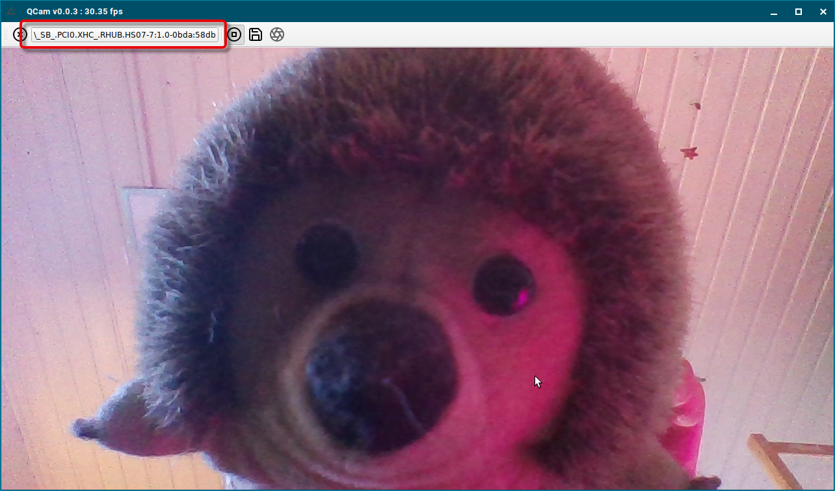Image resolution: width=835 pixels, height=491 pixels.
Task: Stop the camera stream with stop button
Action: (234, 34)
